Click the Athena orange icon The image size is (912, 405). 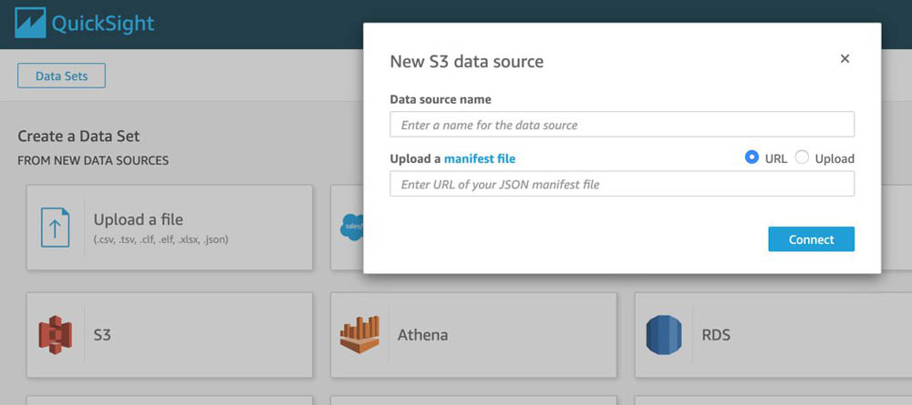pos(359,335)
